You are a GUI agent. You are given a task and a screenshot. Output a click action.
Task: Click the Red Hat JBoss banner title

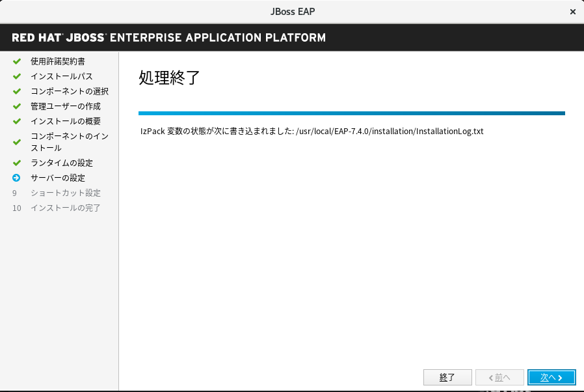(168, 38)
